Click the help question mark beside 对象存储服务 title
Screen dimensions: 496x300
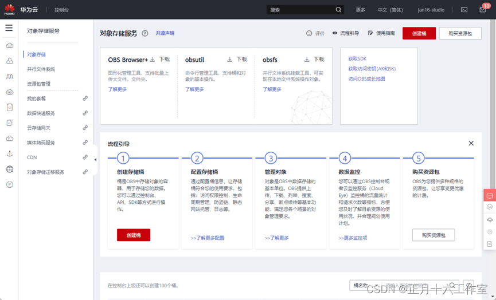pos(145,33)
